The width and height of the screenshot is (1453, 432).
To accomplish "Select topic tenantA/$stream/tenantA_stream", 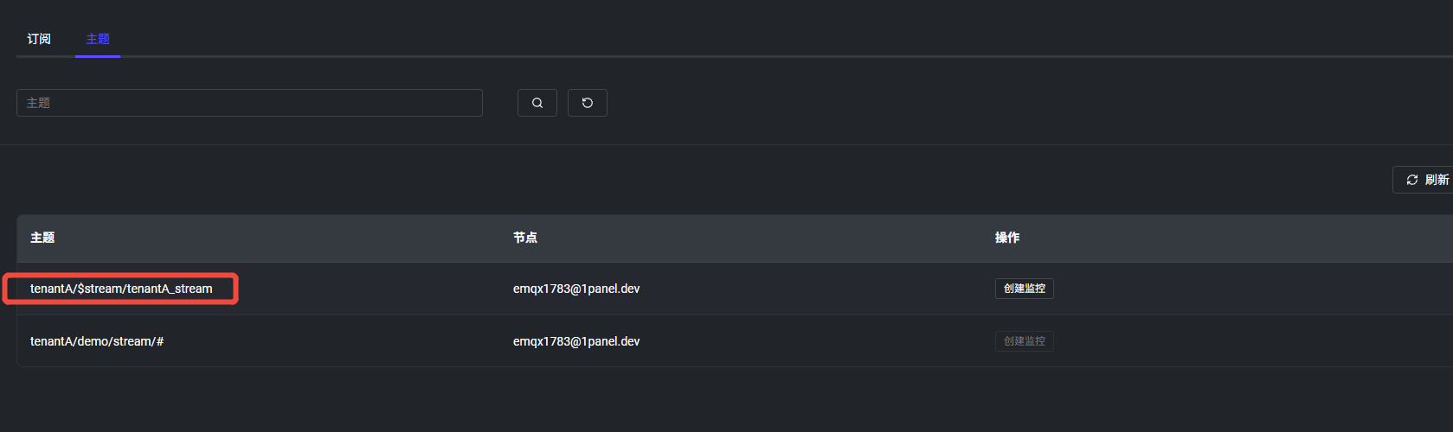I will 121,289.
